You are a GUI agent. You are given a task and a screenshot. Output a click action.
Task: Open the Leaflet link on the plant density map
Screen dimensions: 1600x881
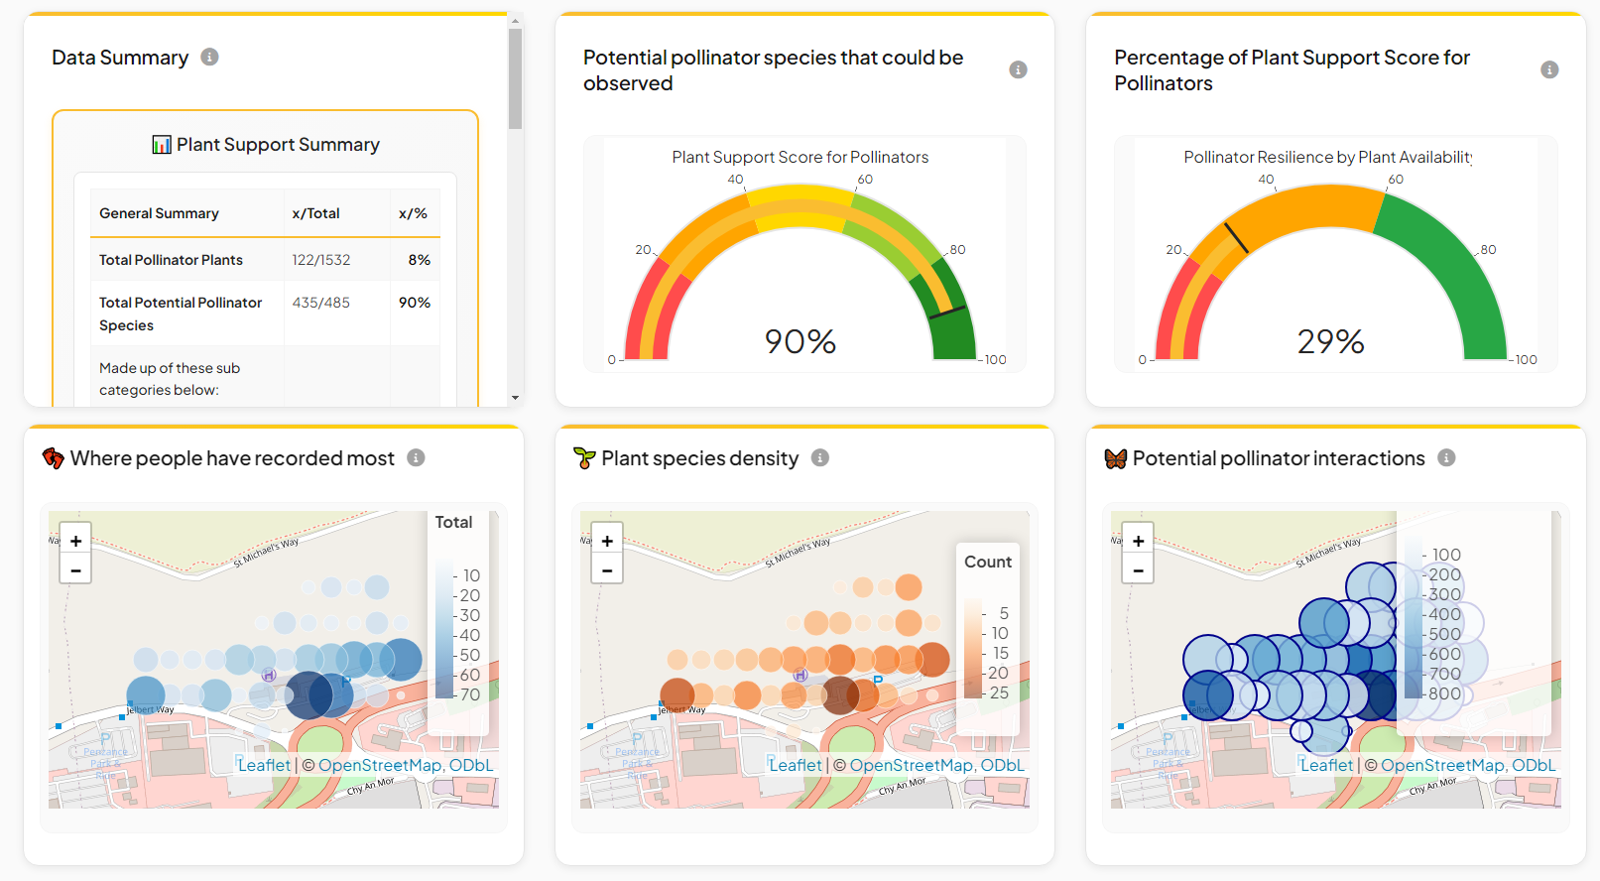[x=796, y=765]
